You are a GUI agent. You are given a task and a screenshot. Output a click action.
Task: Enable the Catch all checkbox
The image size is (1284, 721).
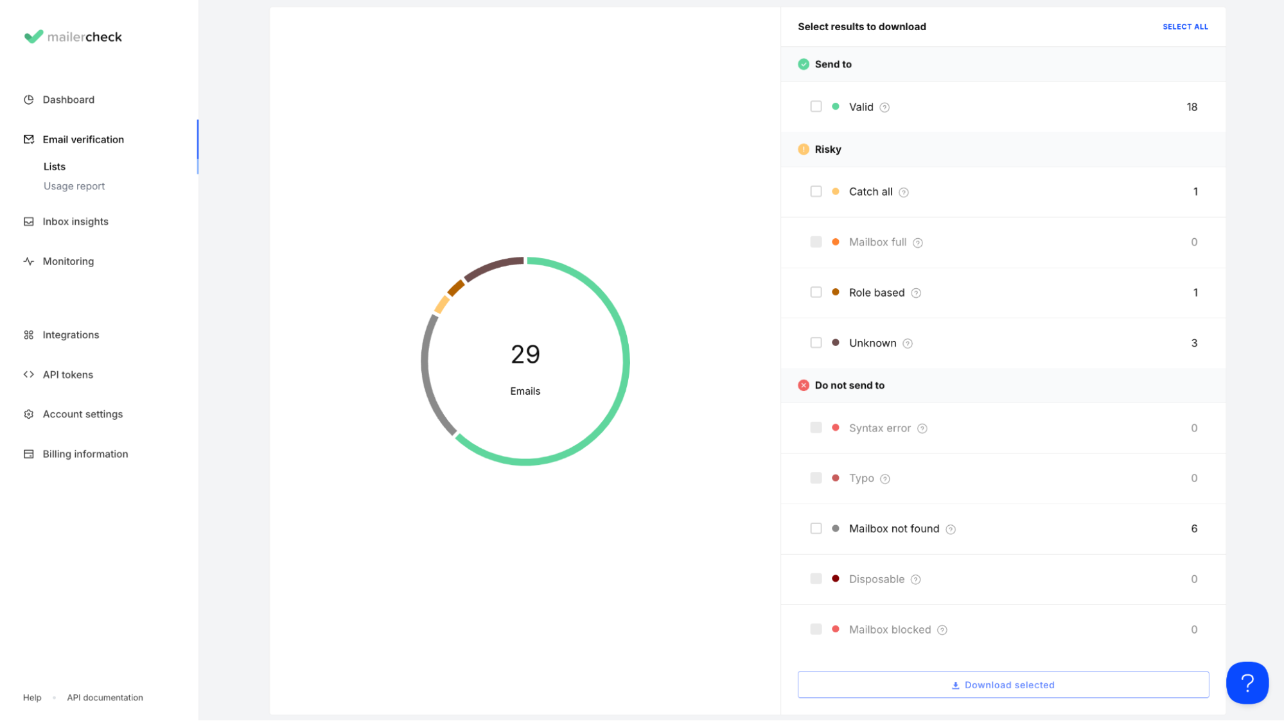tap(816, 191)
